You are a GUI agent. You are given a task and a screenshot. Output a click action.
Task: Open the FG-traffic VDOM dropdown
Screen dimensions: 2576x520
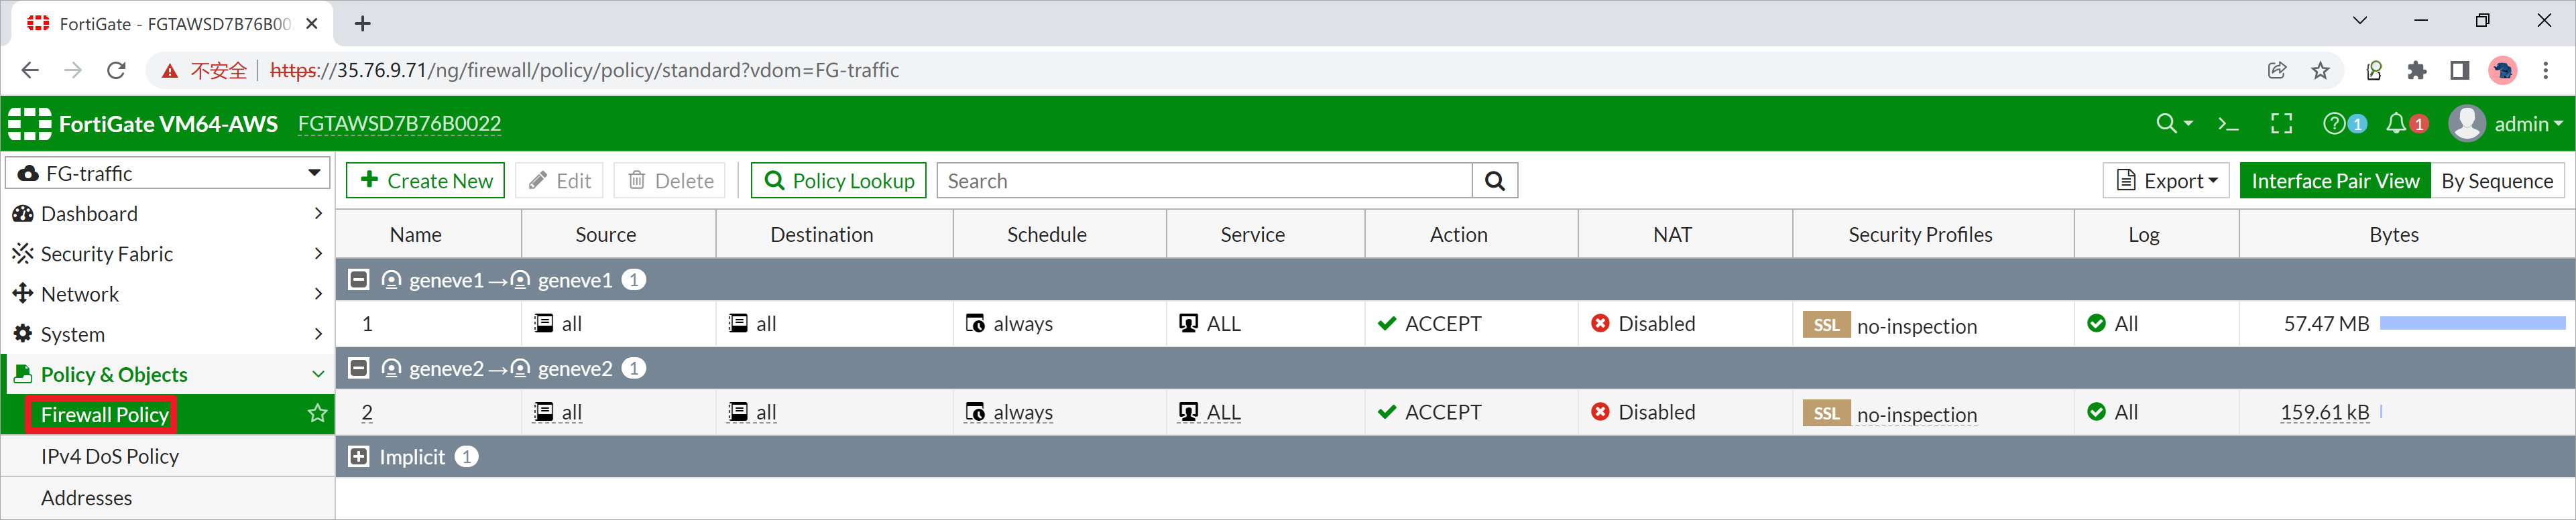click(168, 173)
